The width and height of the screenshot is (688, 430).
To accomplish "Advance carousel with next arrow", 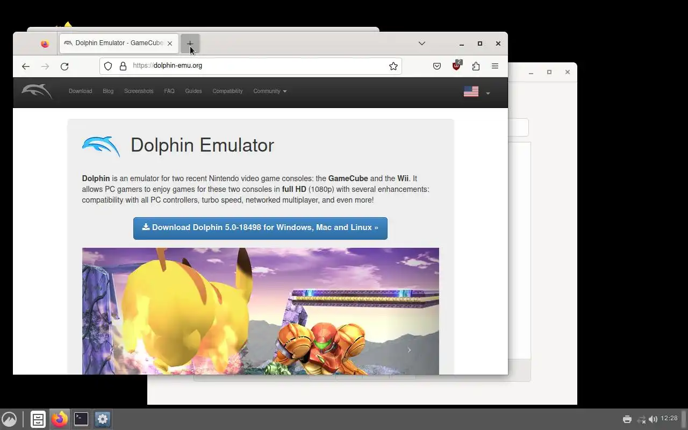I will (x=409, y=350).
